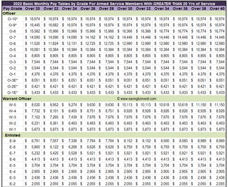Click the W-2 cell showing 6,231
Viewport: 228px width, 187px height.
[32, 123]
